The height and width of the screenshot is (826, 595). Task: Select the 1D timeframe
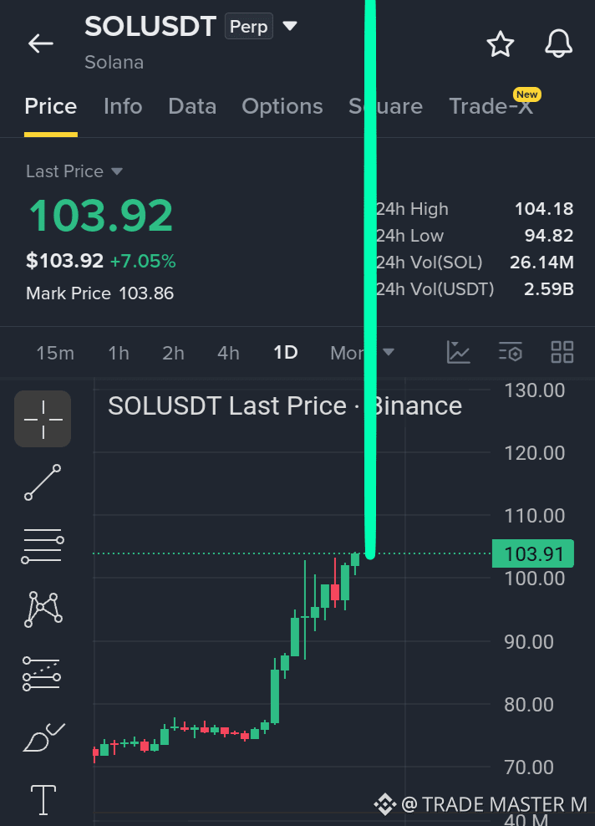(x=286, y=353)
